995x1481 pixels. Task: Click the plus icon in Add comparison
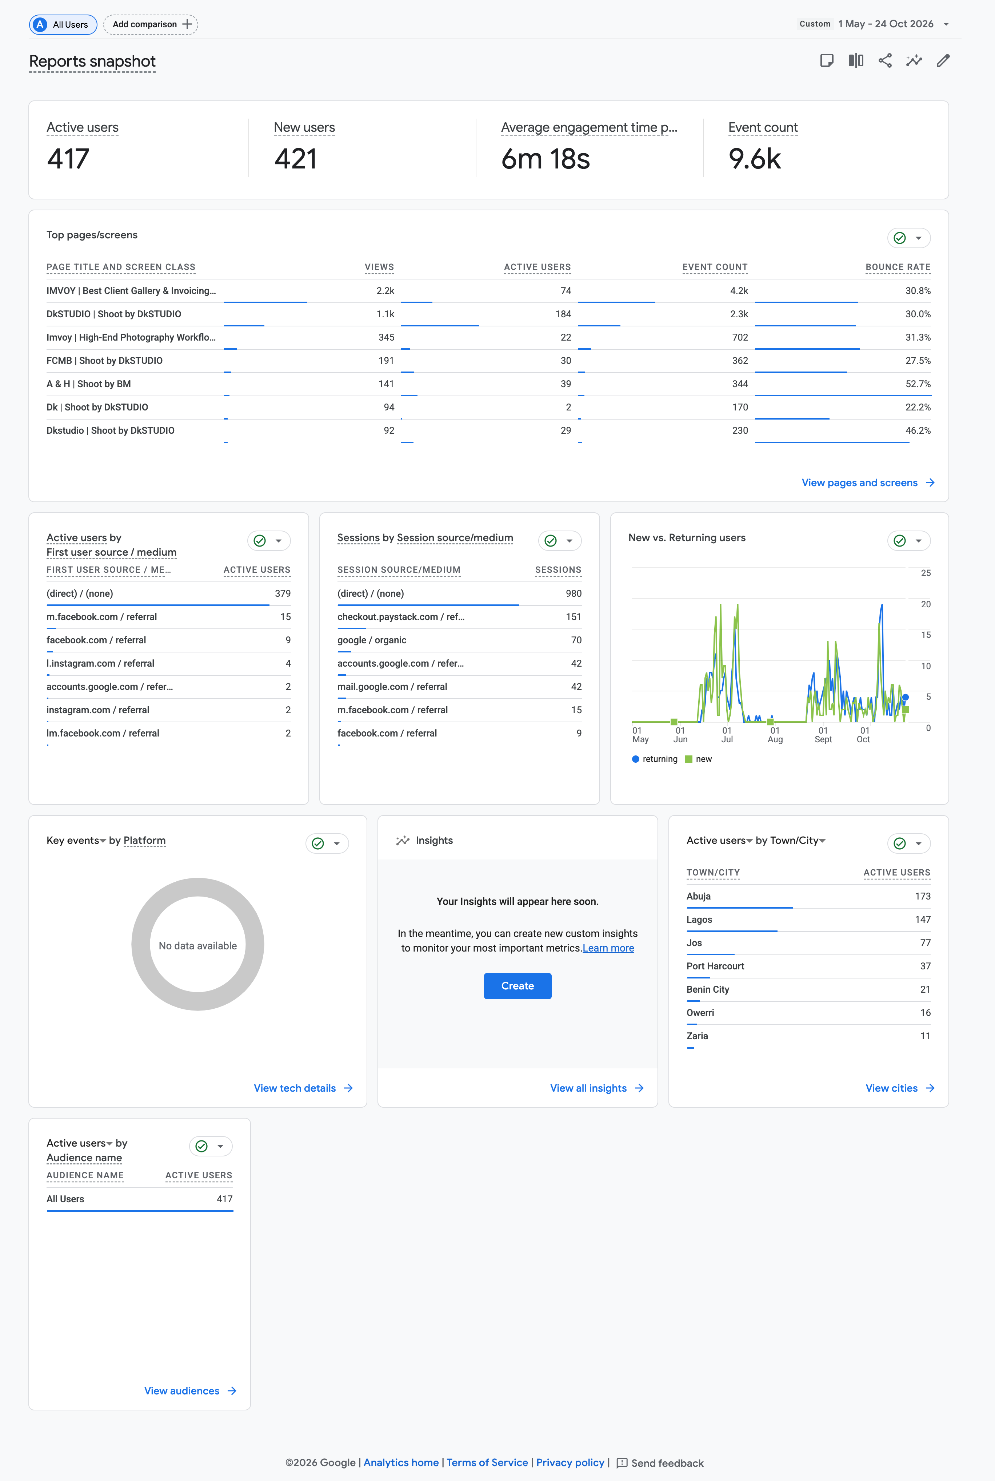tap(187, 24)
